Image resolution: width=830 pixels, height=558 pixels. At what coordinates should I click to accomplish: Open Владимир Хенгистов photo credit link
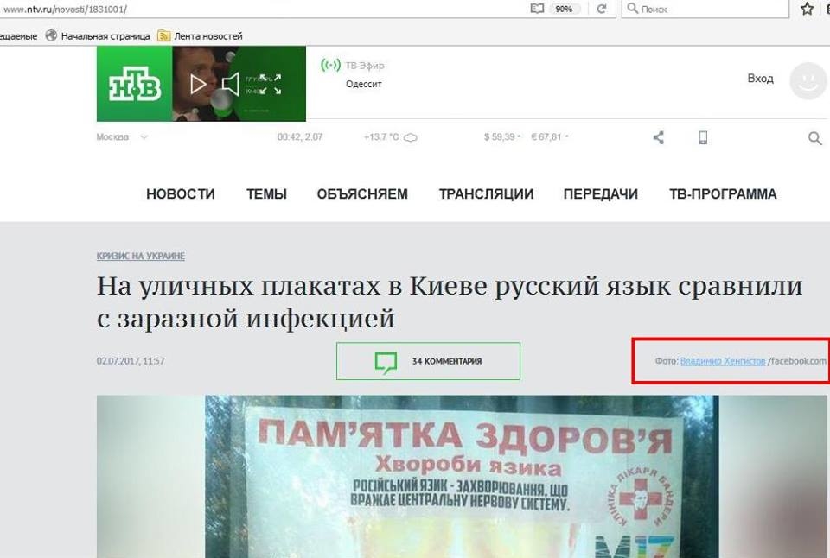click(722, 361)
